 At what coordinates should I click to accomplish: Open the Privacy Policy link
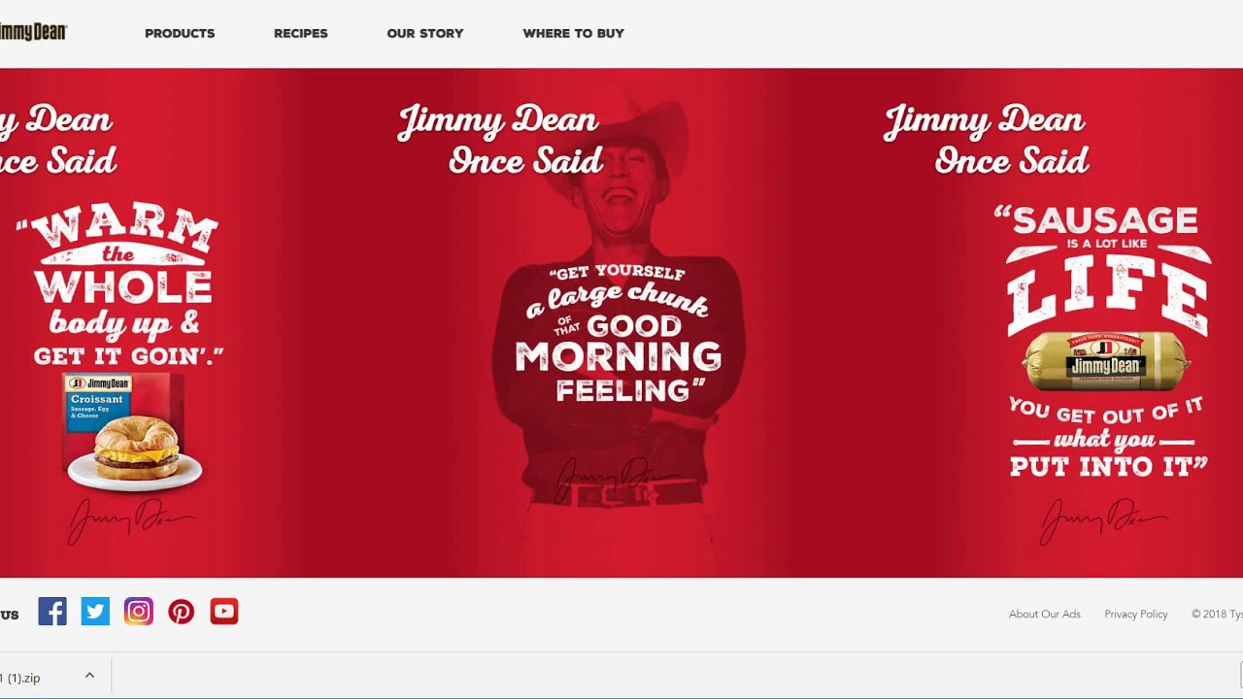click(x=1136, y=614)
